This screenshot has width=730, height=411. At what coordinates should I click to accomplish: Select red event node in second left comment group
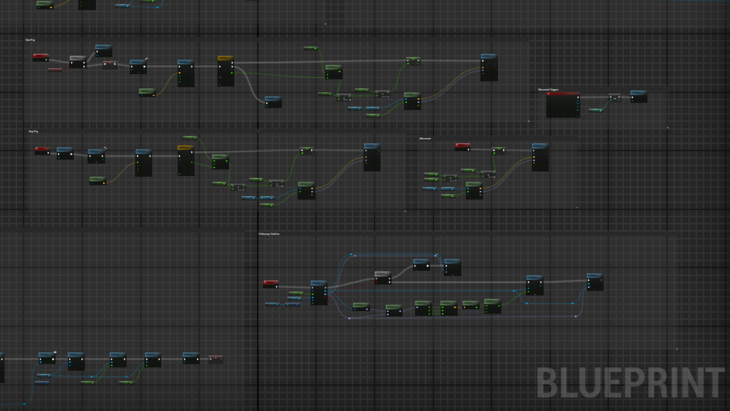point(43,151)
